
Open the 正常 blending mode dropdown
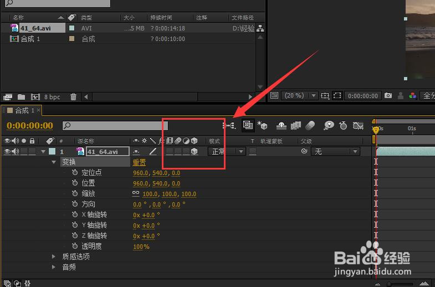tap(227, 151)
